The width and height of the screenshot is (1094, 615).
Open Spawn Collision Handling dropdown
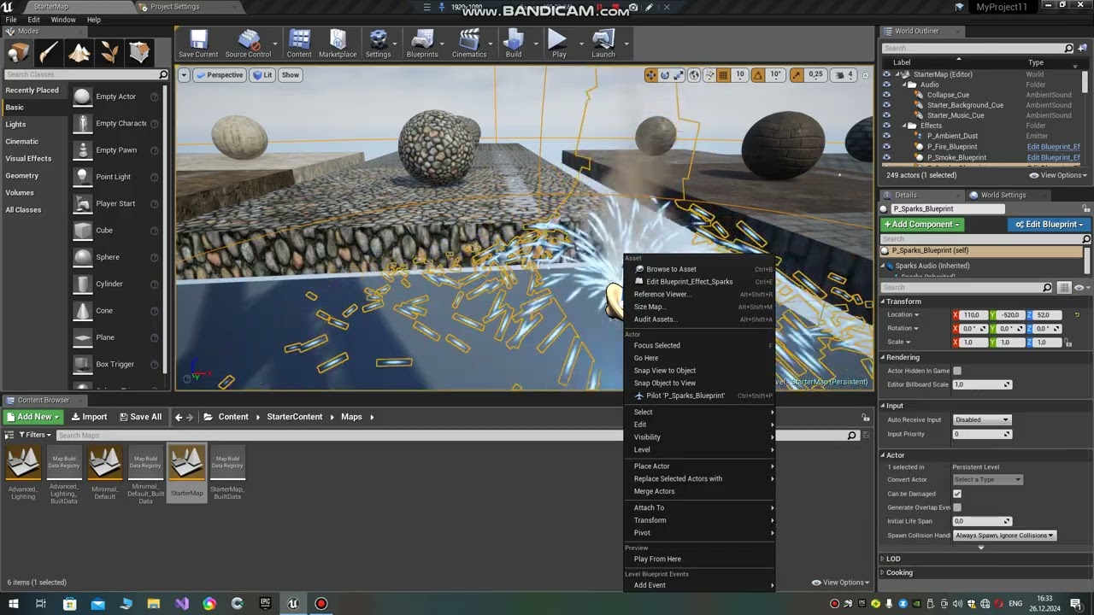(x=1004, y=536)
